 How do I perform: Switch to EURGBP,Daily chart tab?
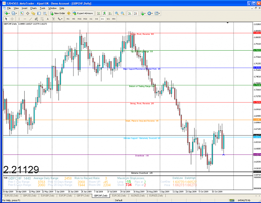[48, 195]
